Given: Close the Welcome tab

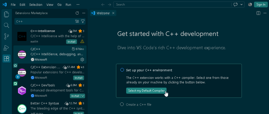Looking at the screenshot, I should (x=113, y=13).
